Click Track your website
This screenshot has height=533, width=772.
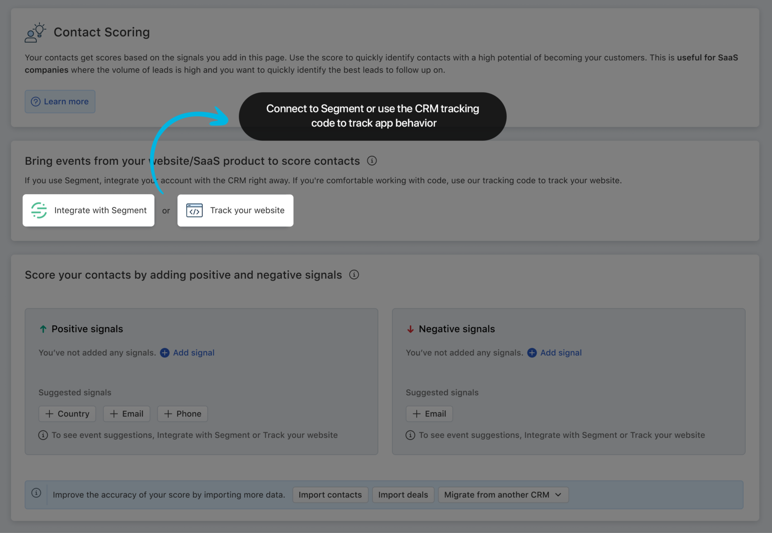235,210
